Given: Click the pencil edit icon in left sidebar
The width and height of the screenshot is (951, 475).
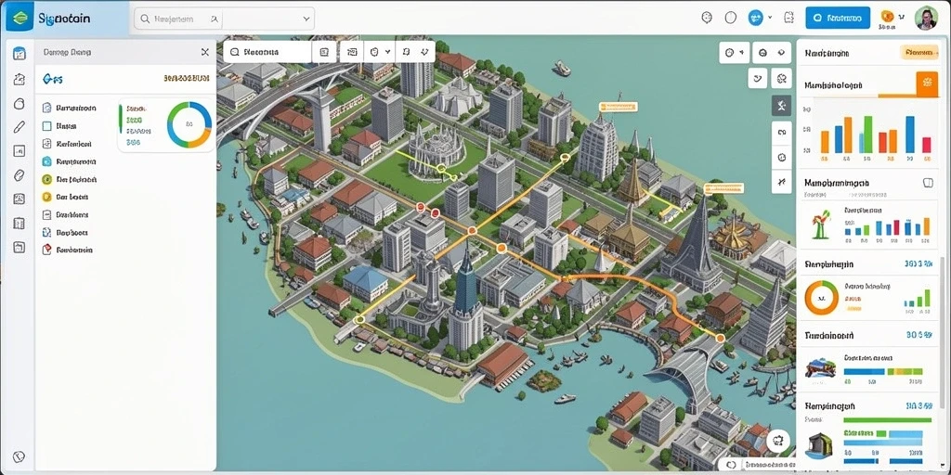Looking at the screenshot, I should point(19,127).
